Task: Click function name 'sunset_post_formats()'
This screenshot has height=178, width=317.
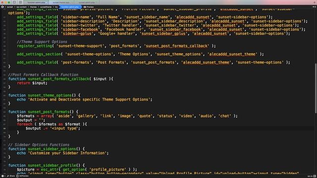Action: coord(51,112)
